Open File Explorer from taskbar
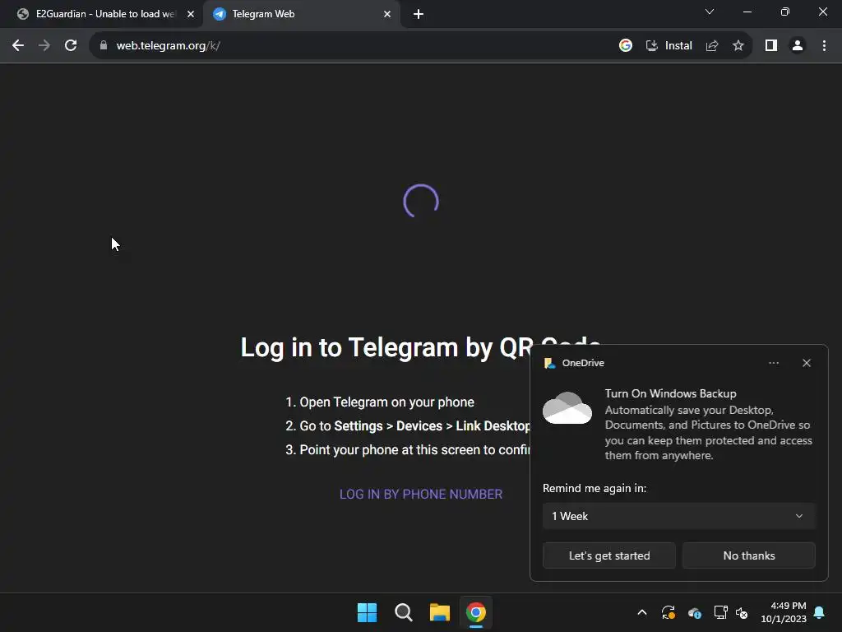 [439, 612]
